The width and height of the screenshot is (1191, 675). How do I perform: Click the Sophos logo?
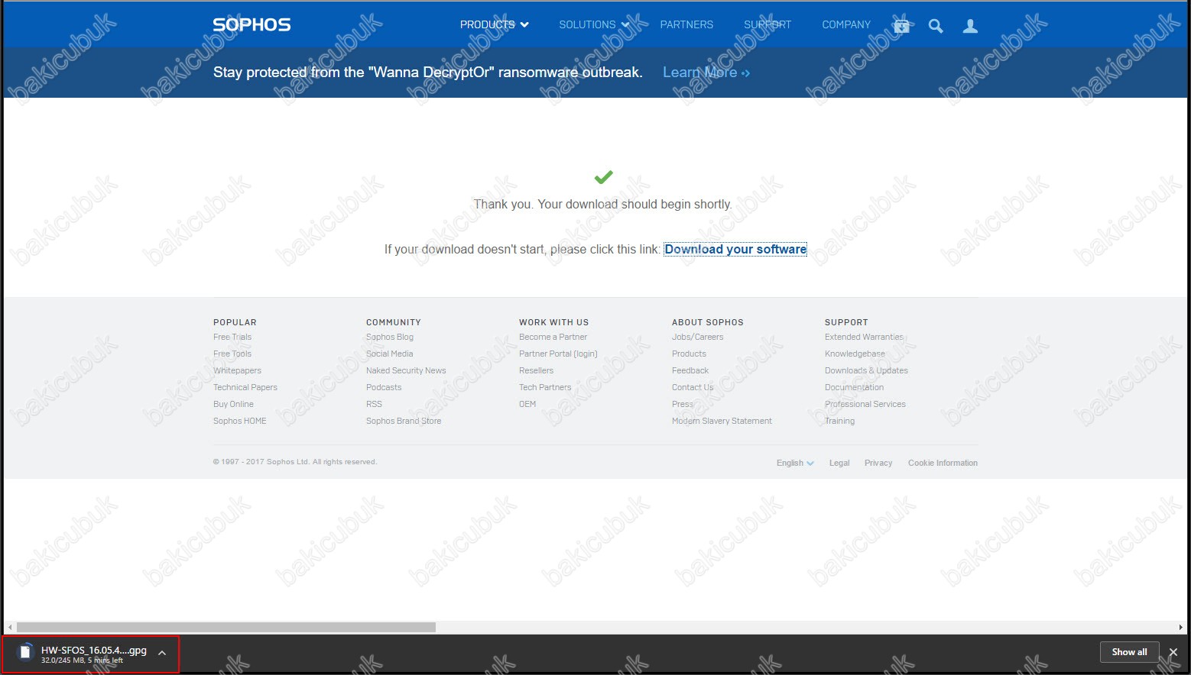[x=252, y=24]
